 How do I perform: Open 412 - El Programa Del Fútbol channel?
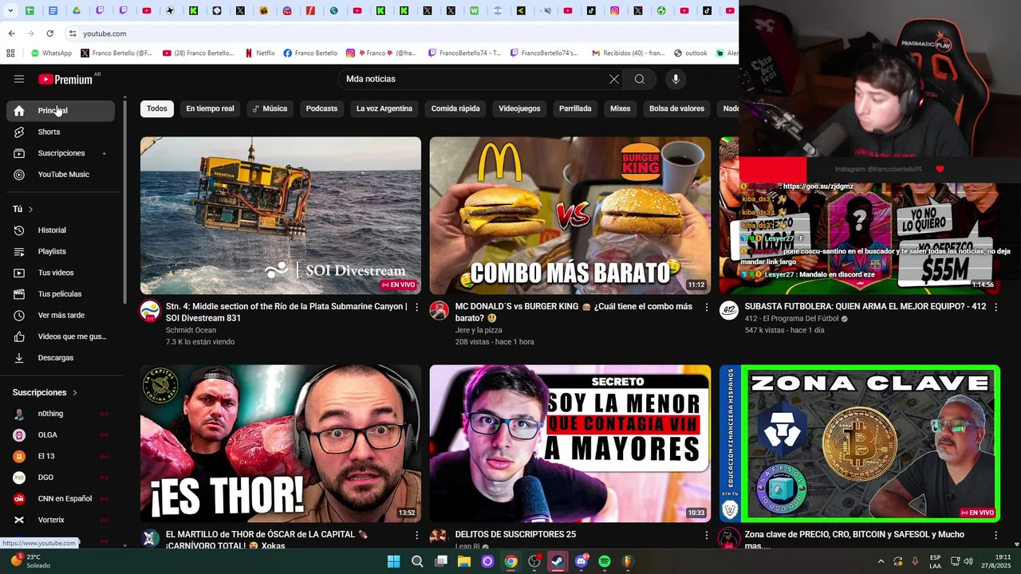point(791,319)
